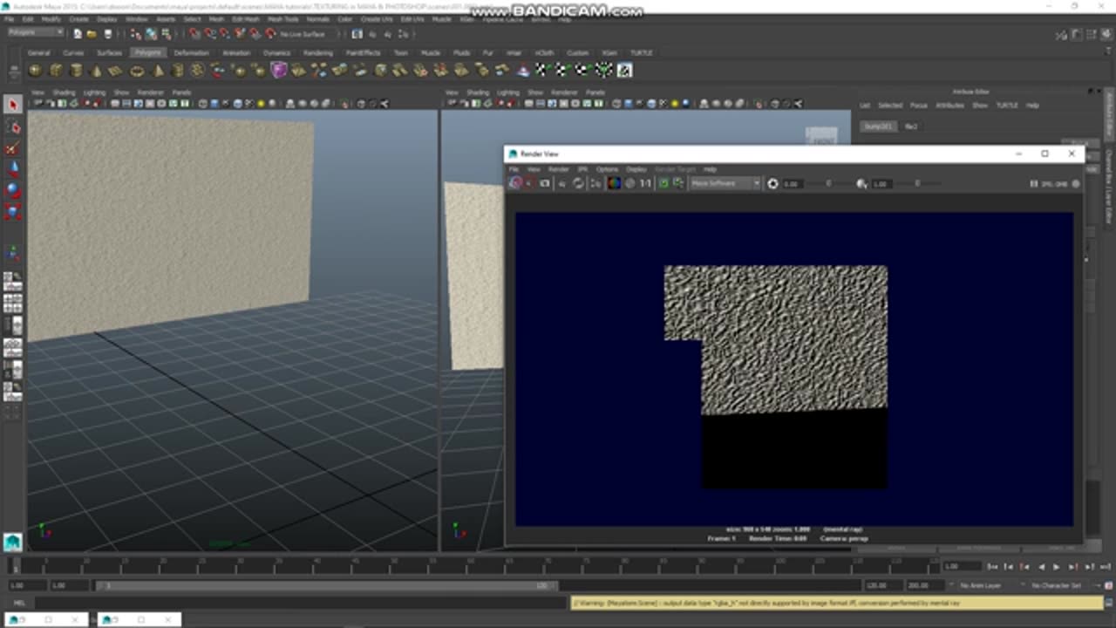Click the exposure icon in Render View
Image resolution: width=1116 pixels, height=628 pixels.
pos(772,184)
